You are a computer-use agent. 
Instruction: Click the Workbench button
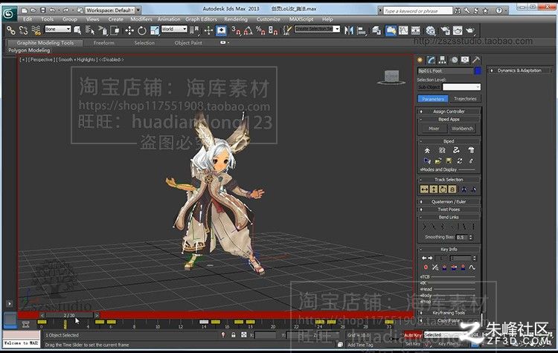[x=462, y=129]
